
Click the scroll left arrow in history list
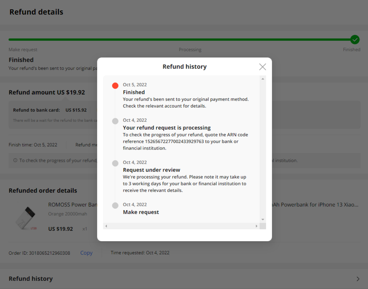[x=106, y=226]
